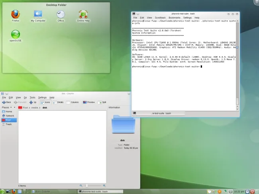Viewport: 259px width, 194px height.
Task: Open the terminal View menu
Action: point(149,18)
